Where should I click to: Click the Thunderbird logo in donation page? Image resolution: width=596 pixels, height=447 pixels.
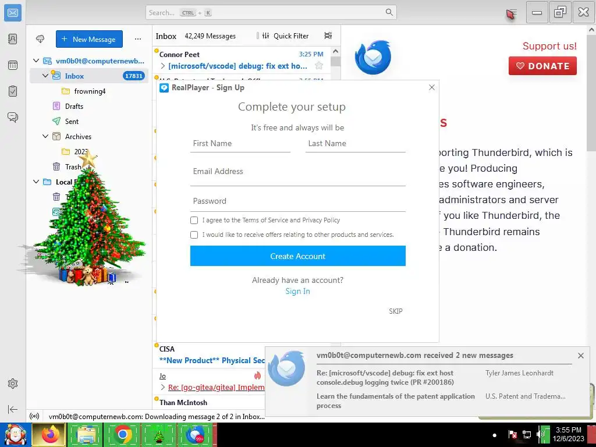coord(373,58)
